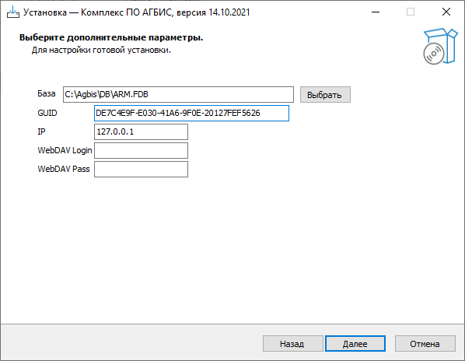This screenshot has width=465, height=361.
Task: Click the GUID label text
Action: click(x=47, y=113)
